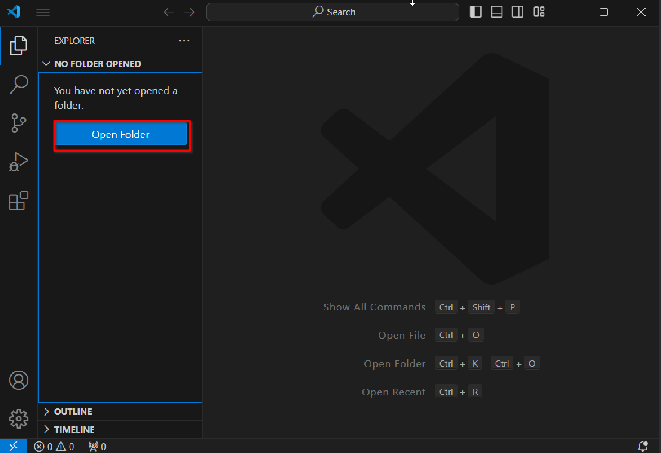
Task: Show errors and warnings in status bar
Action: 54,447
